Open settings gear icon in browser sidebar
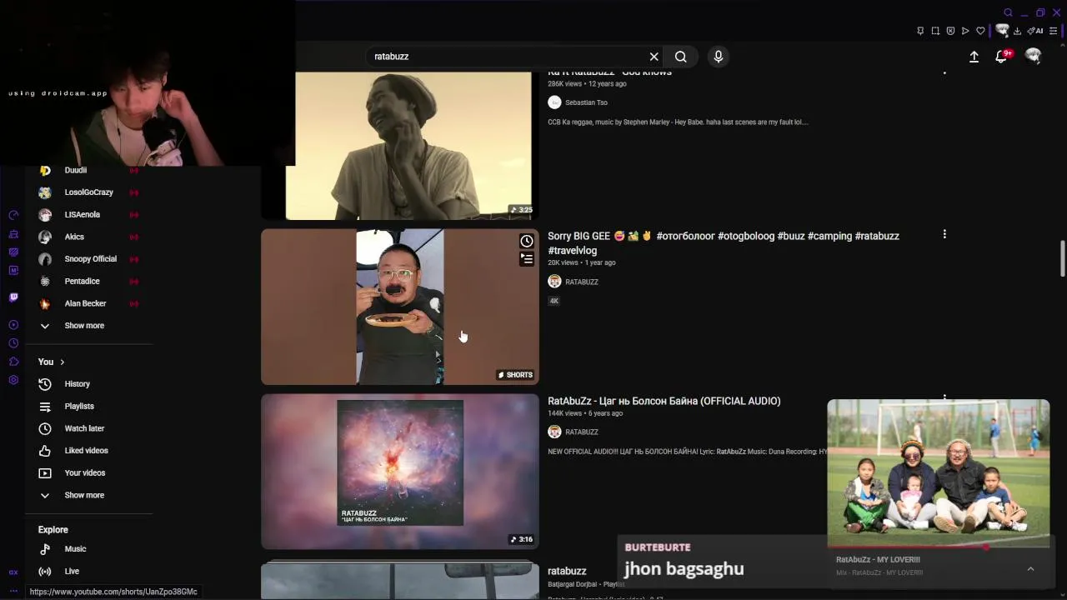Viewport: 1067px width, 600px height. click(13, 380)
